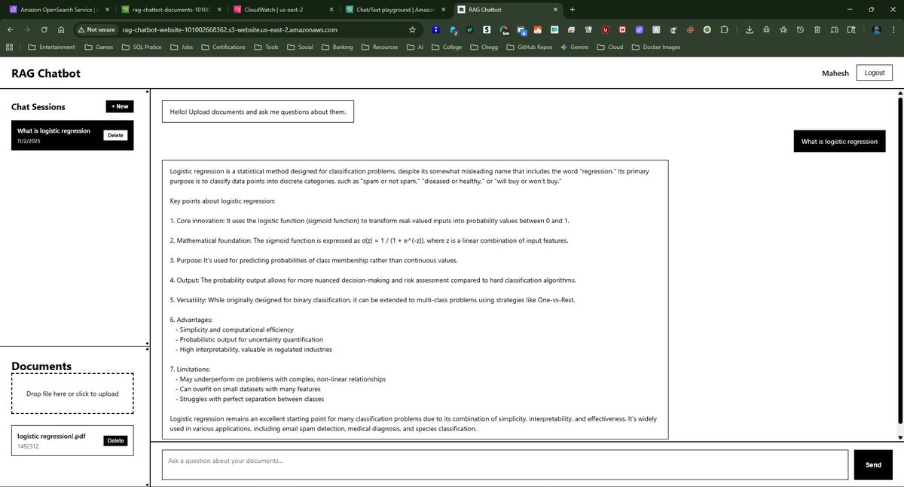Open the bookmarks star-list toolbar icon
The height and width of the screenshot is (487, 904).
coord(783,29)
